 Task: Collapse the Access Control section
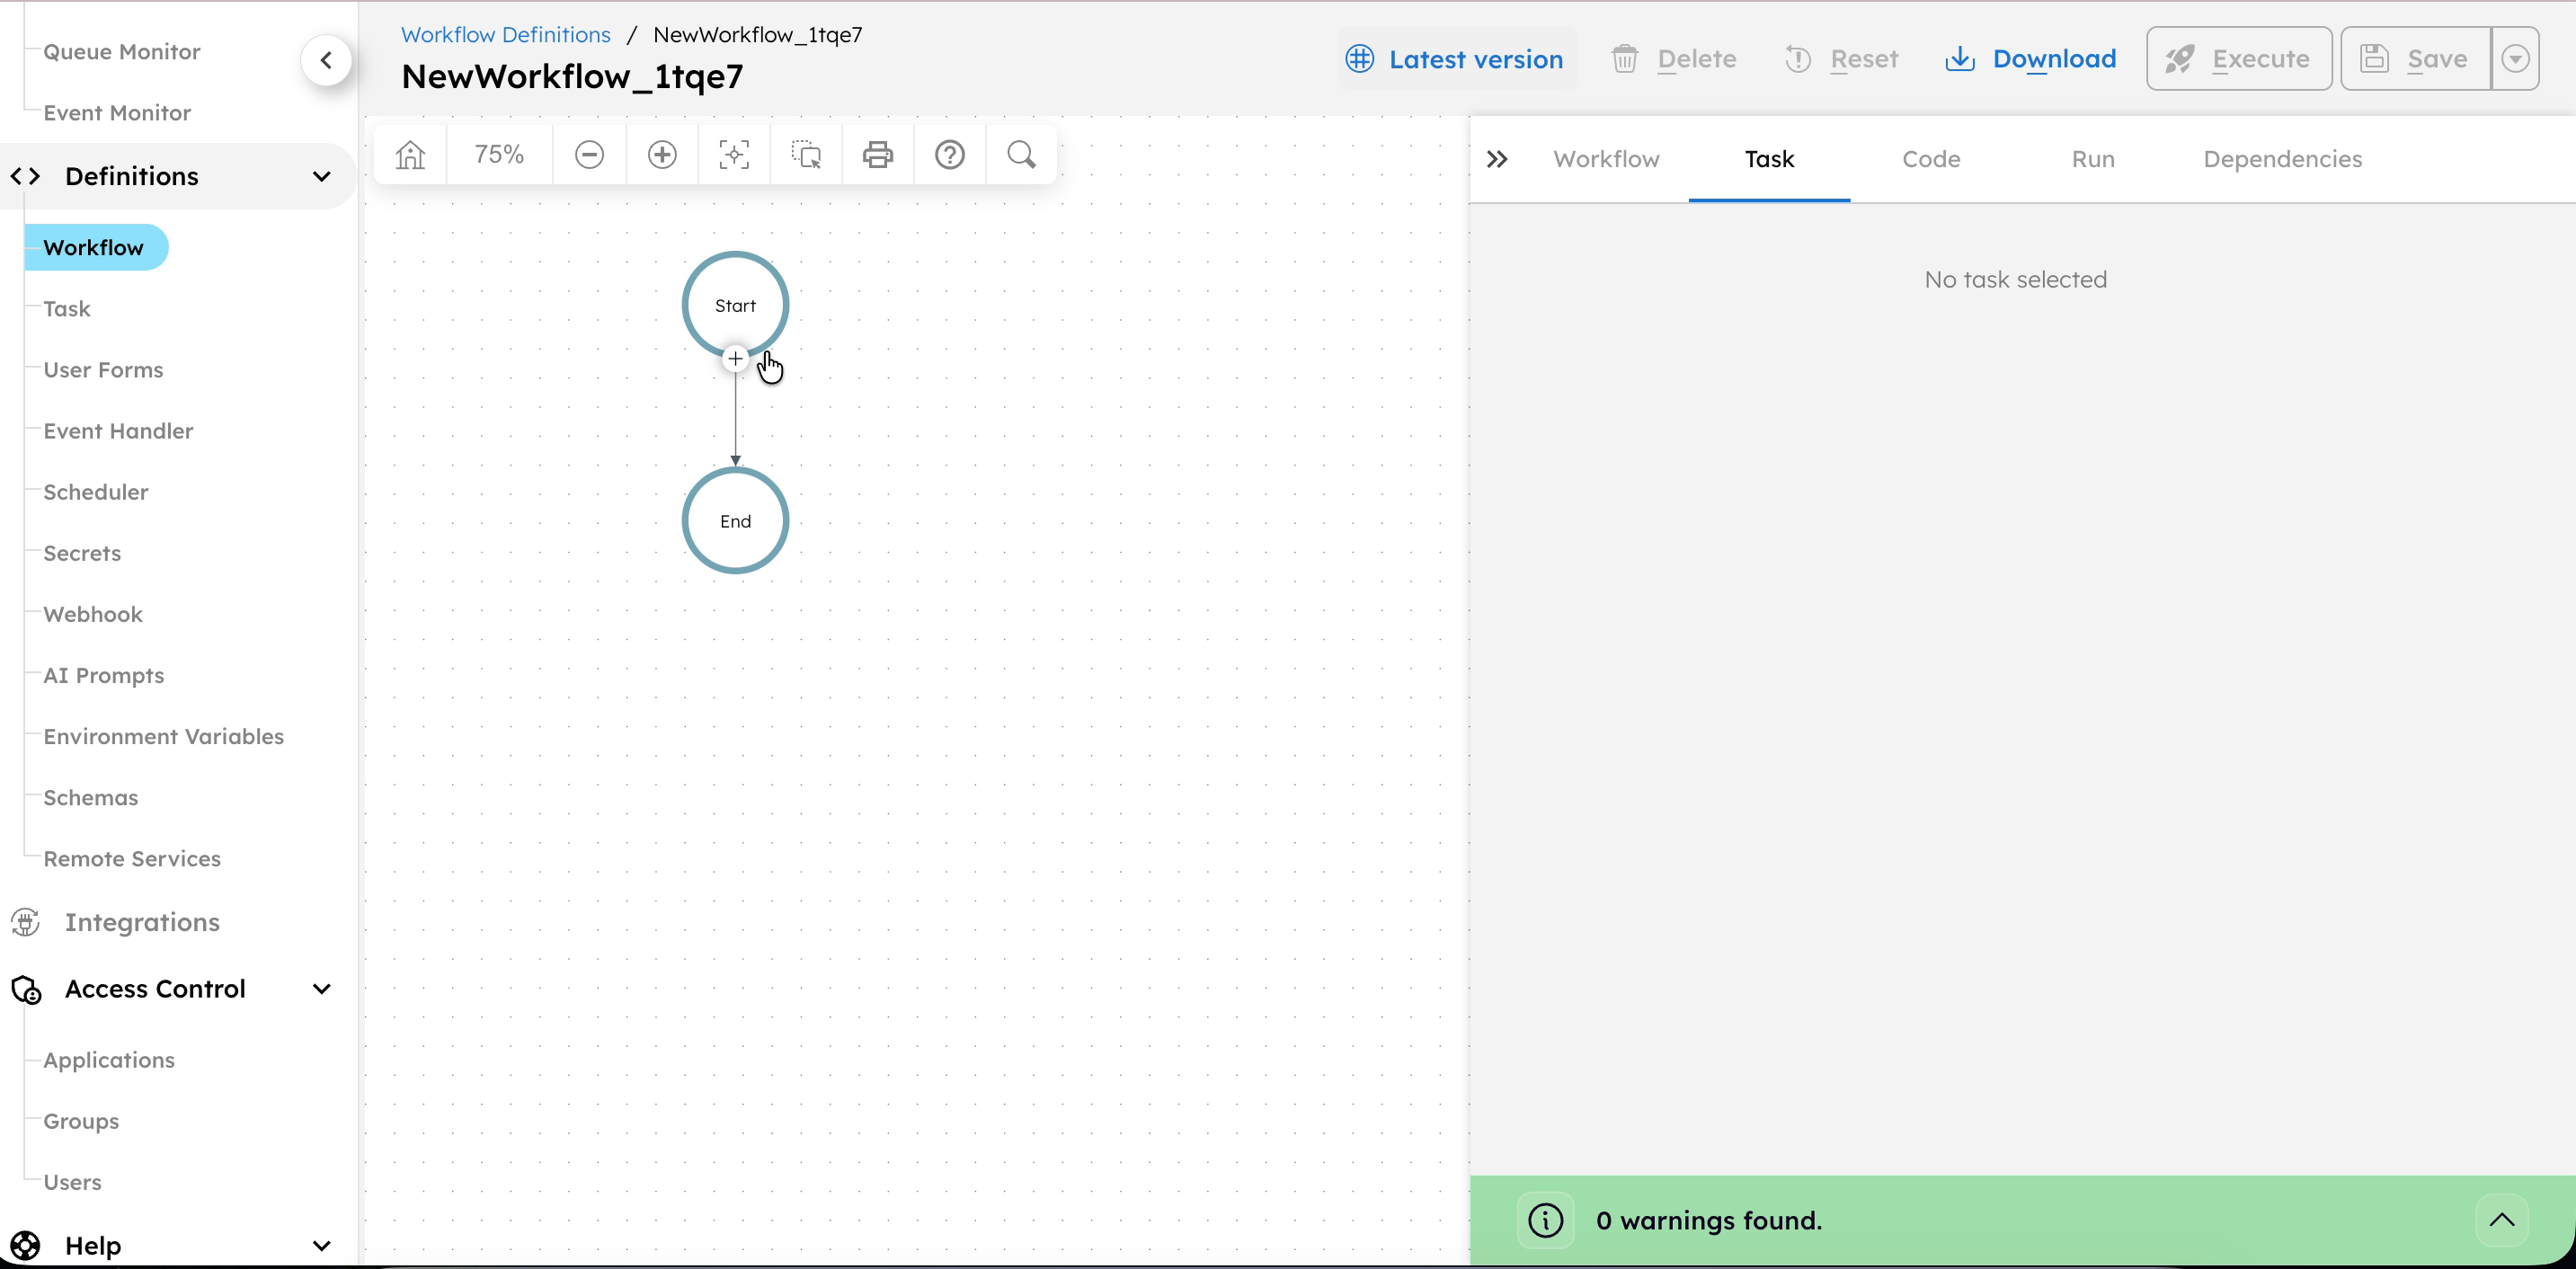pyautogui.click(x=322, y=989)
